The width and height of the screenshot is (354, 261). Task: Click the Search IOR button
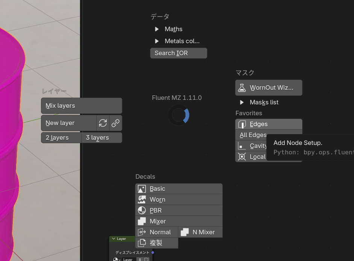pos(178,53)
